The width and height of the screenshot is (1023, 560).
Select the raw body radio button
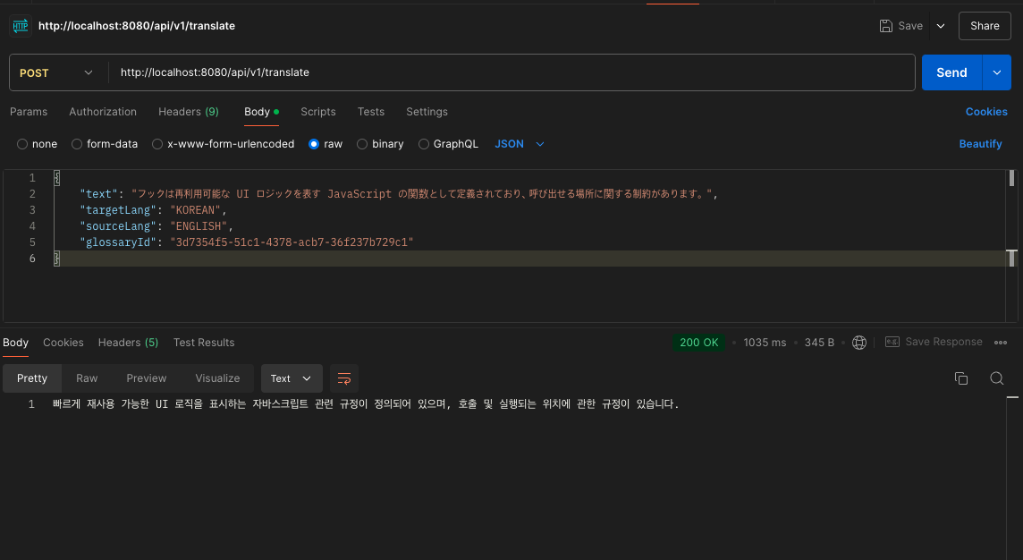point(314,143)
